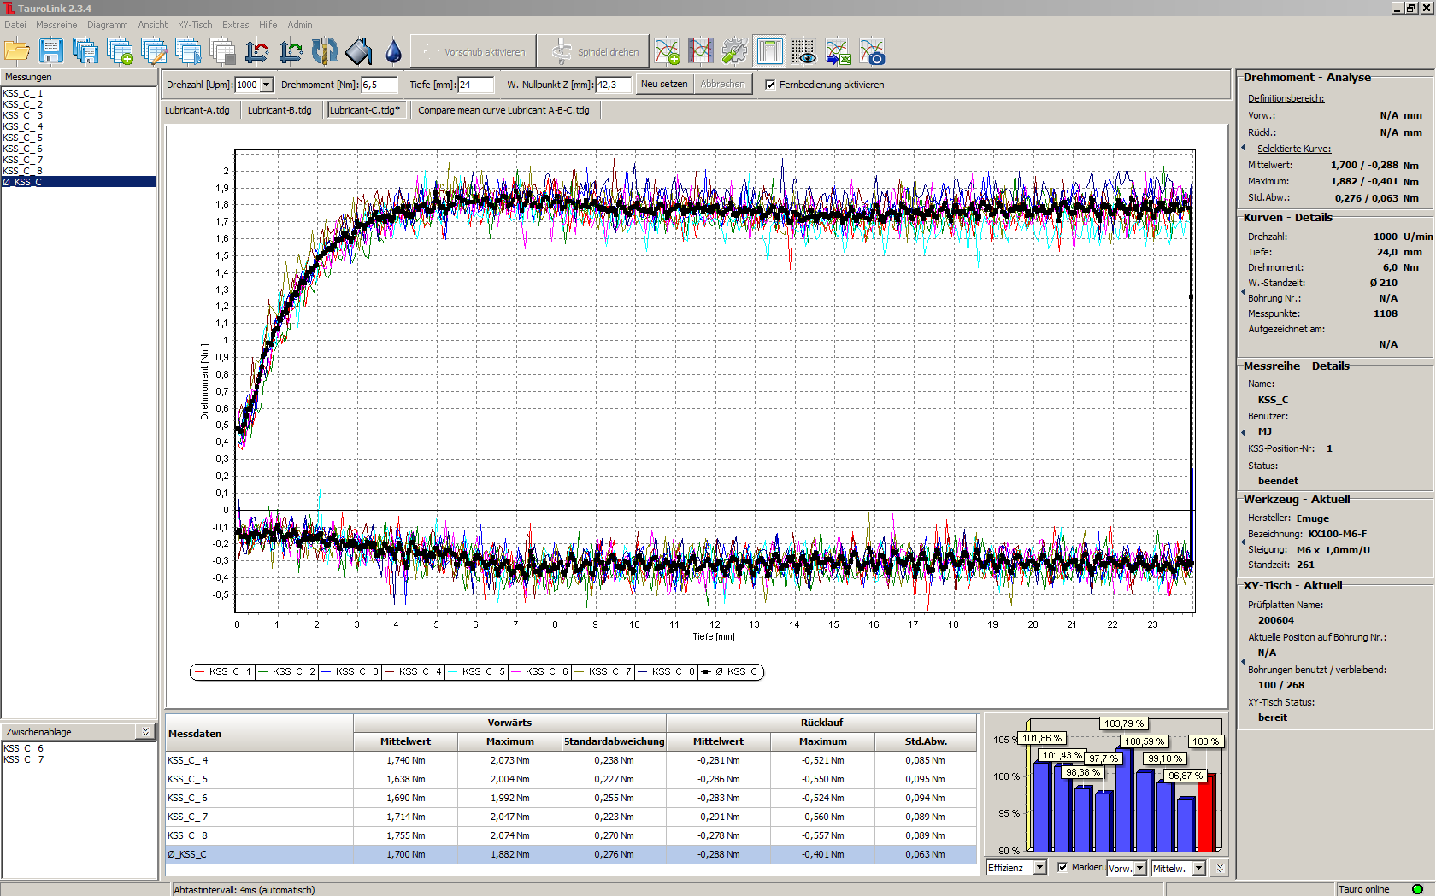Click the save floppy disk icon

point(51,51)
